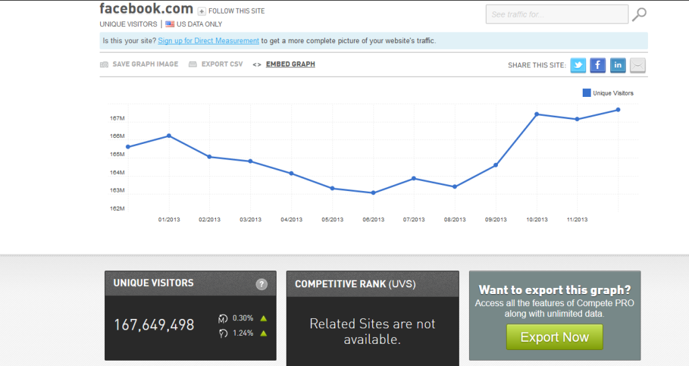Share this site on LinkedIn

tap(618, 65)
